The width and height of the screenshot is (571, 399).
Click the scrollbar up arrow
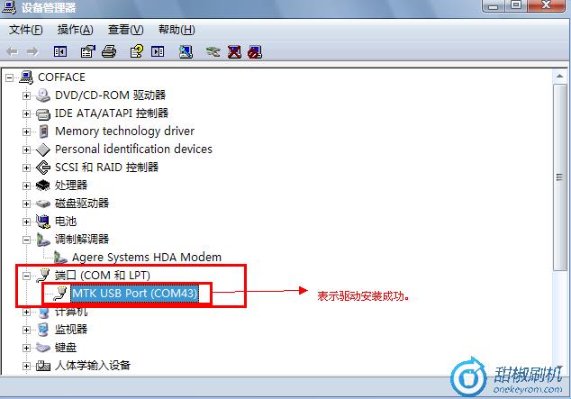tap(559, 77)
